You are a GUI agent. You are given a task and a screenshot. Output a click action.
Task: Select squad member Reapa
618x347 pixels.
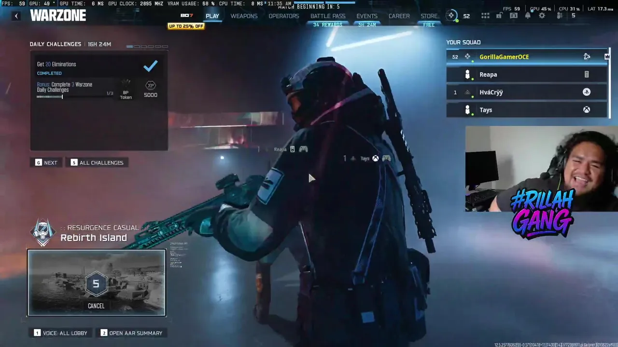(x=527, y=75)
